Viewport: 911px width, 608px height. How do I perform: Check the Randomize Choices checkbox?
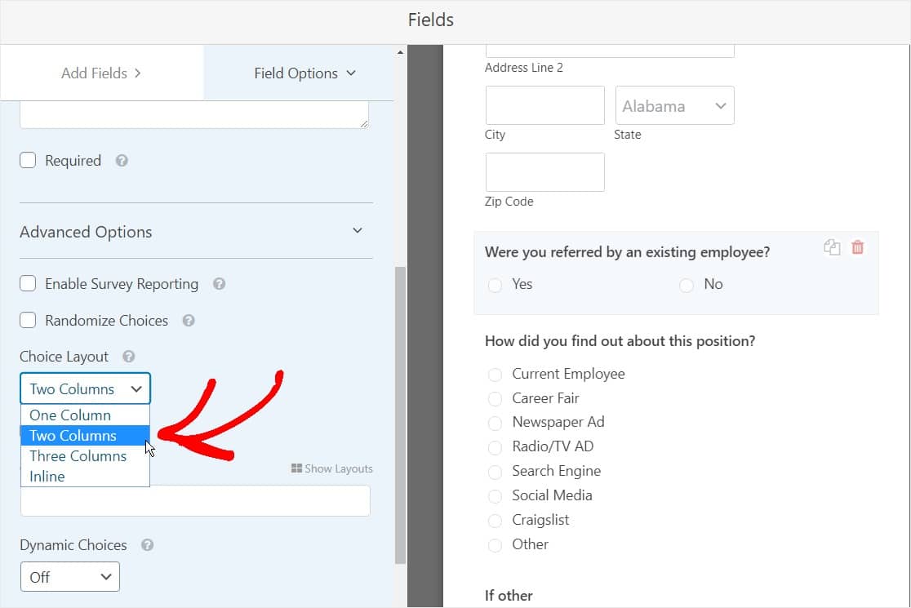pyautogui.click(x=29, y=321)
